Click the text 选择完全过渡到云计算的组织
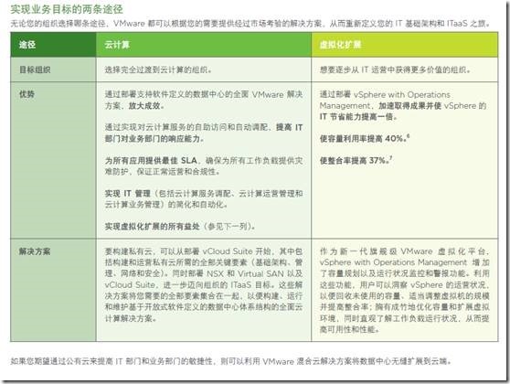Screen dimensions: 510x384 pyautogui.click(x=158, y=69)
